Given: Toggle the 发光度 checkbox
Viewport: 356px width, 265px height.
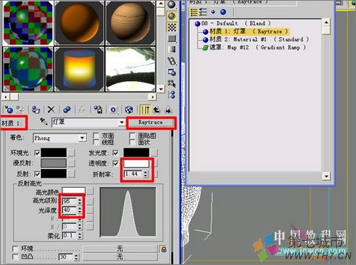Looking at the screenshot, I should click(x=116, y=153).
